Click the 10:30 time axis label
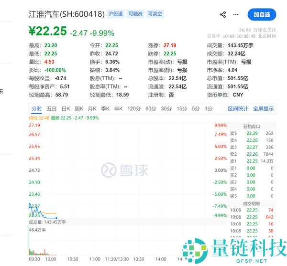Image resolution: width=287 pixels, height=266 pixels. tap(73, 259)
